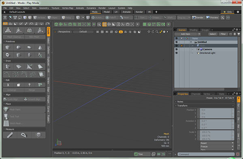Screen dimensions: 243x159
Task: Click the Command input field
Action: pos(206,154)
